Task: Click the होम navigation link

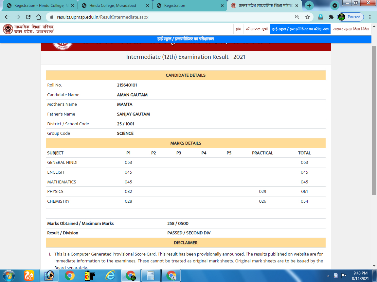Action: (x=238, y=29)
